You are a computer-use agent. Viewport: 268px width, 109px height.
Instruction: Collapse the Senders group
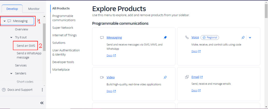click(x=11, y=73)
